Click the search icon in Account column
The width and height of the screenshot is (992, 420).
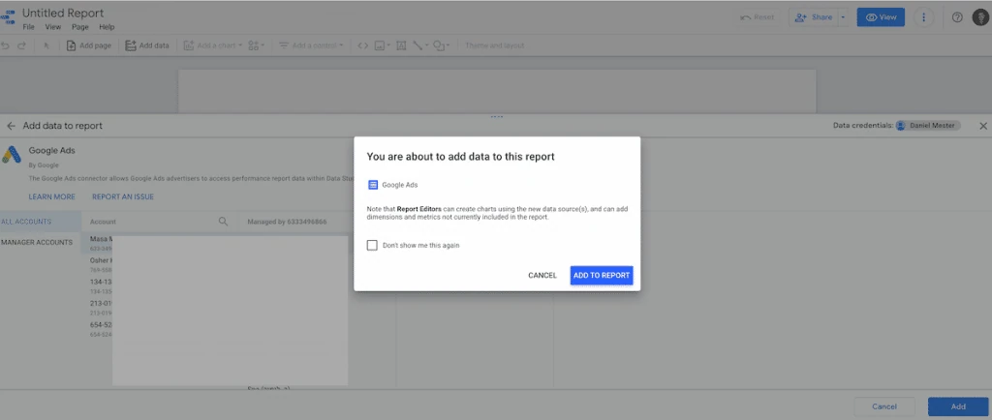pyautogui.click(x=223, y=222)
